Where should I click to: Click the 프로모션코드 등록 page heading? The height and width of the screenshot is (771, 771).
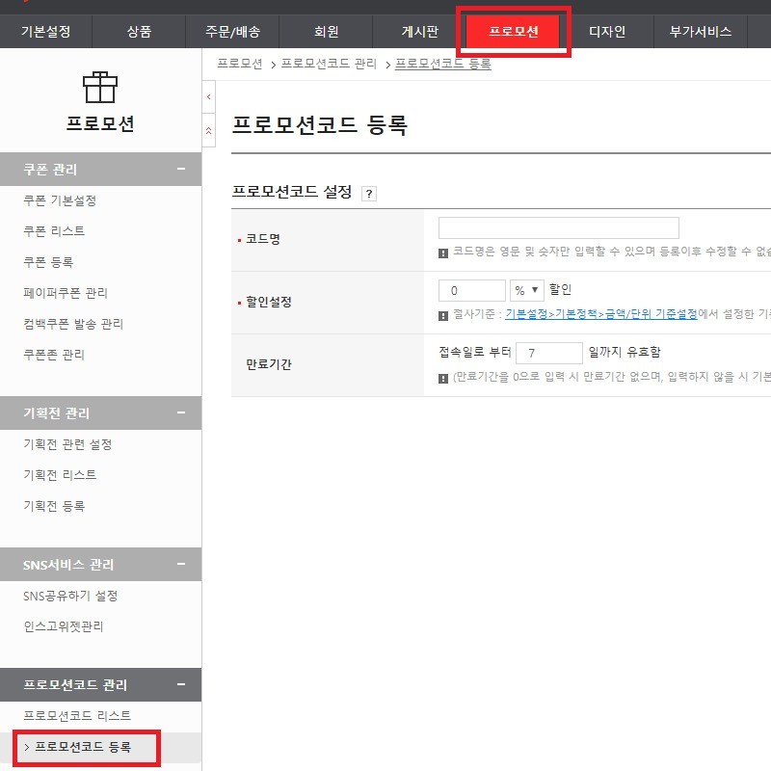(x=320, y=124)
